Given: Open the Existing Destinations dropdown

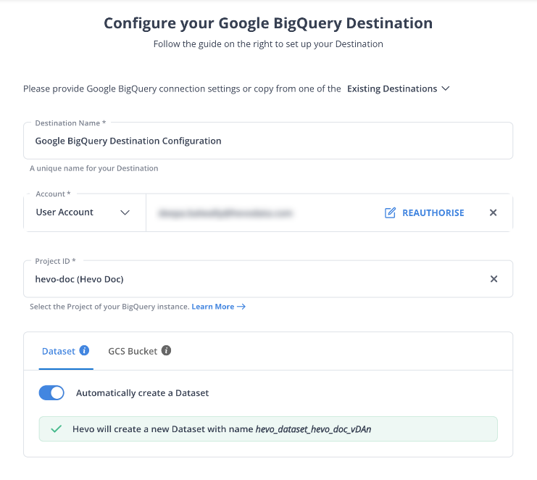Looking at the screenshot, I should pyautogui.click(x=399, y=88).
